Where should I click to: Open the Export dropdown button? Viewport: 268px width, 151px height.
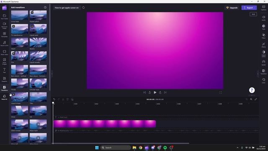[x=249, y=8]
